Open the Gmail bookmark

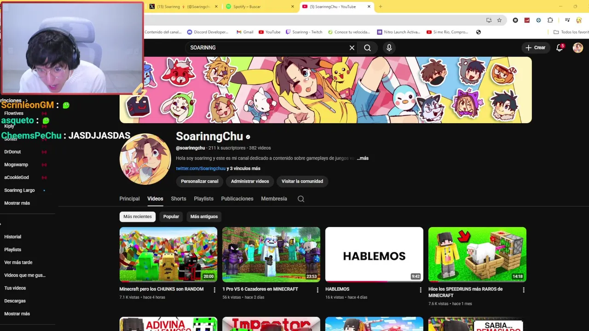click(245, 32)
